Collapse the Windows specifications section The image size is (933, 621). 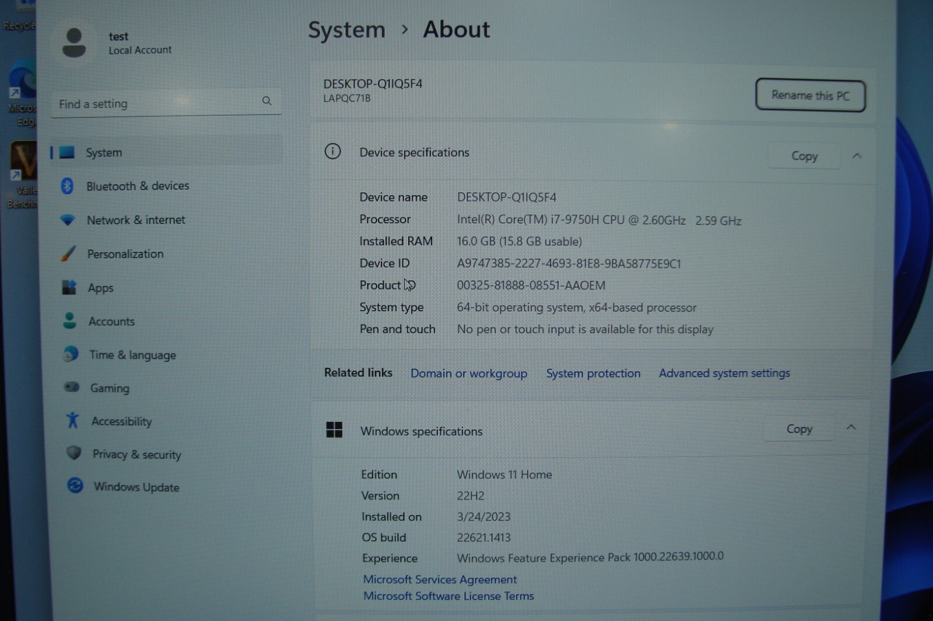[851, 428]
